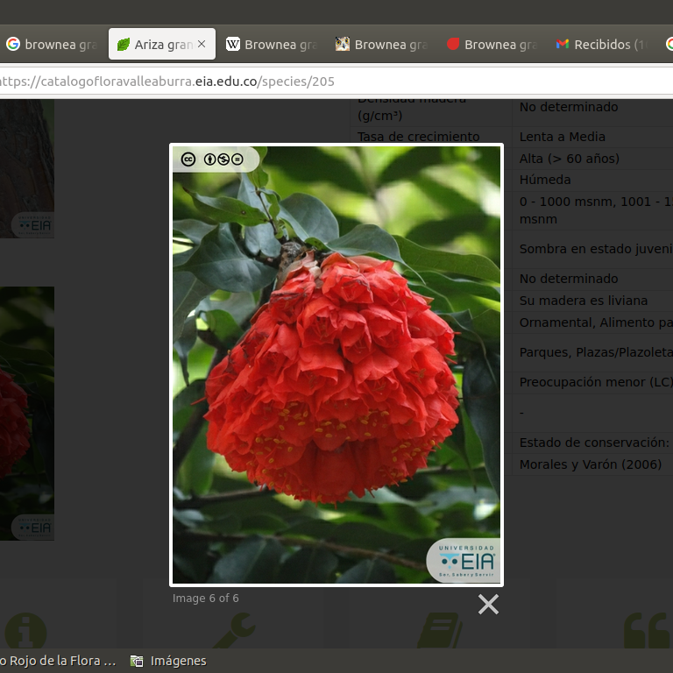Click the red flower photo in the lightbox
673x673 pixels.
pyautogui.click(x=336, y=377)
